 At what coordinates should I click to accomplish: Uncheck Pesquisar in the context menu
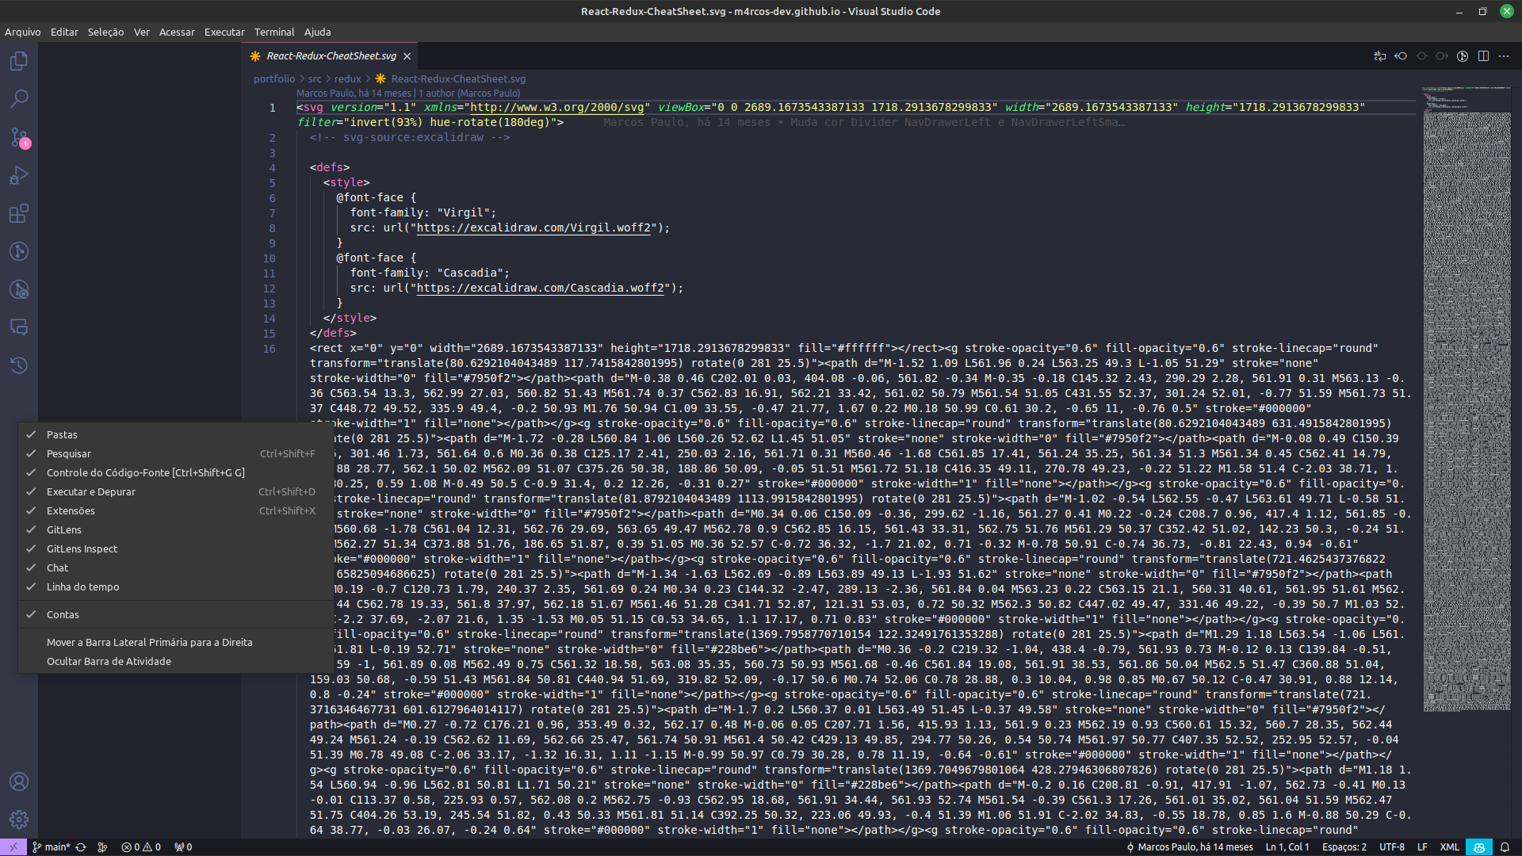pos(175,453)
